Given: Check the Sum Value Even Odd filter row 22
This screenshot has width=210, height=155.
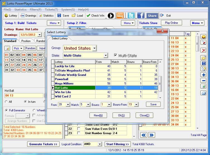Looking at the screenshot, I should tap(79, 129).
